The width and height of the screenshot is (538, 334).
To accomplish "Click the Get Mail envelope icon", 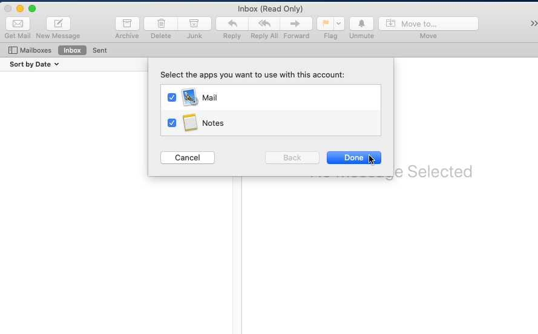I will point(18,24).
